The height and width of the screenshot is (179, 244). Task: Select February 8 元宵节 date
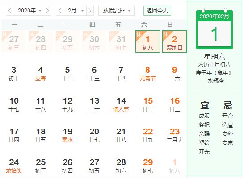pos(147,74)
